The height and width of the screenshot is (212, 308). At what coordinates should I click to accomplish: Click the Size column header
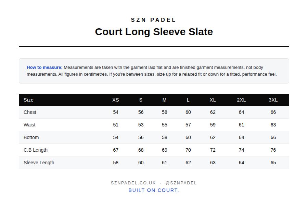pyautogui.click(x=28, y=100)
